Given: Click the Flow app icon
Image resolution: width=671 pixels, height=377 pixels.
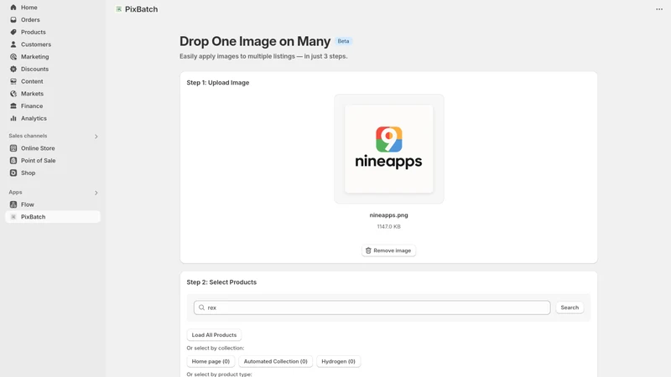Looking at the screenshot, I should [x=13, y=204].
